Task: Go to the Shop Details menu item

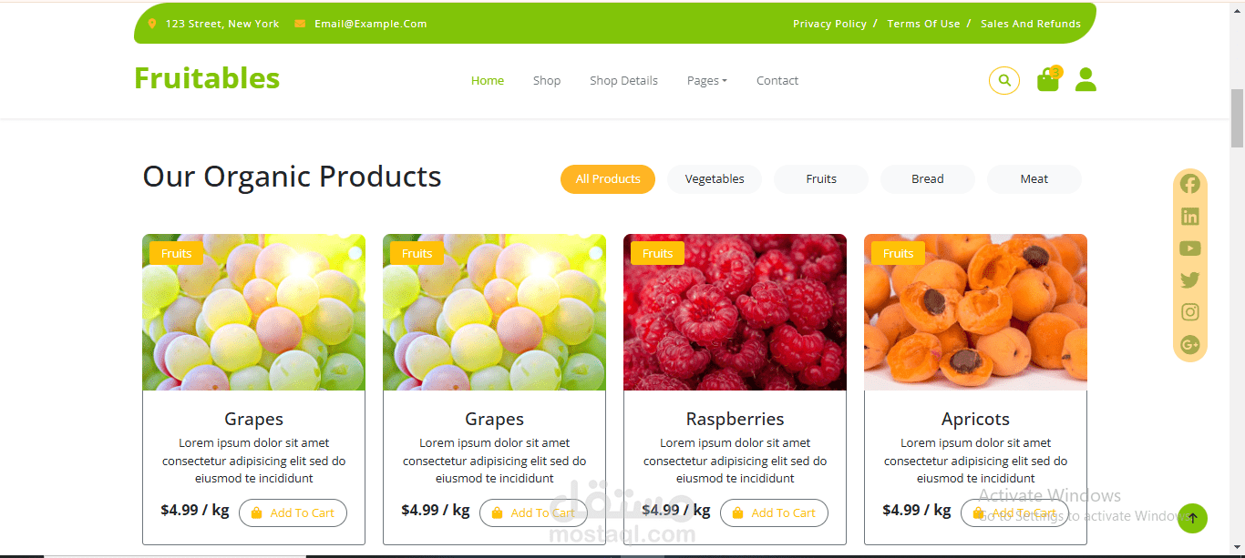Action: pos(623,80)
